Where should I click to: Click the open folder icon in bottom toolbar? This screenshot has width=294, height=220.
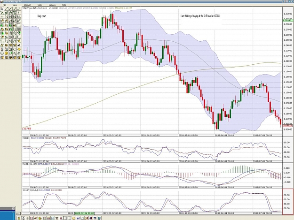[74, 218]
